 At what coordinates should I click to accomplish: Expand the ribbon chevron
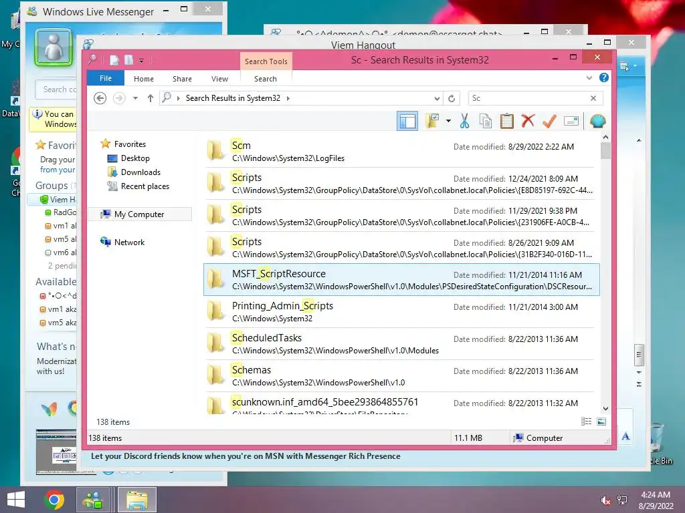point(589,77)
